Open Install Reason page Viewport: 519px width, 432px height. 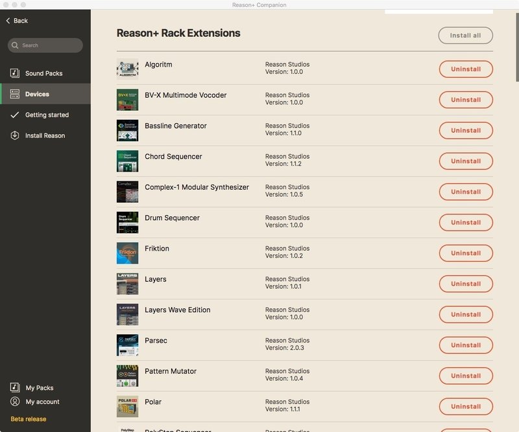45,135
